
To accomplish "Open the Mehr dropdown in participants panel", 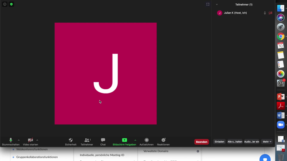I will click(267, 142).
